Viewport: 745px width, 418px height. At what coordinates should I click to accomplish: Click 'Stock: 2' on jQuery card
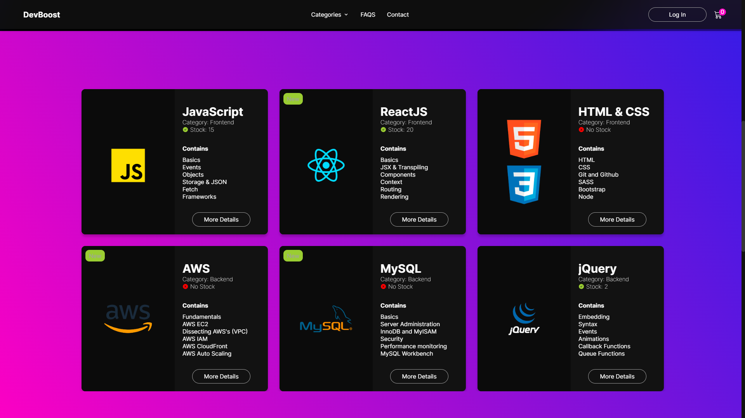(x=597, y=287)
